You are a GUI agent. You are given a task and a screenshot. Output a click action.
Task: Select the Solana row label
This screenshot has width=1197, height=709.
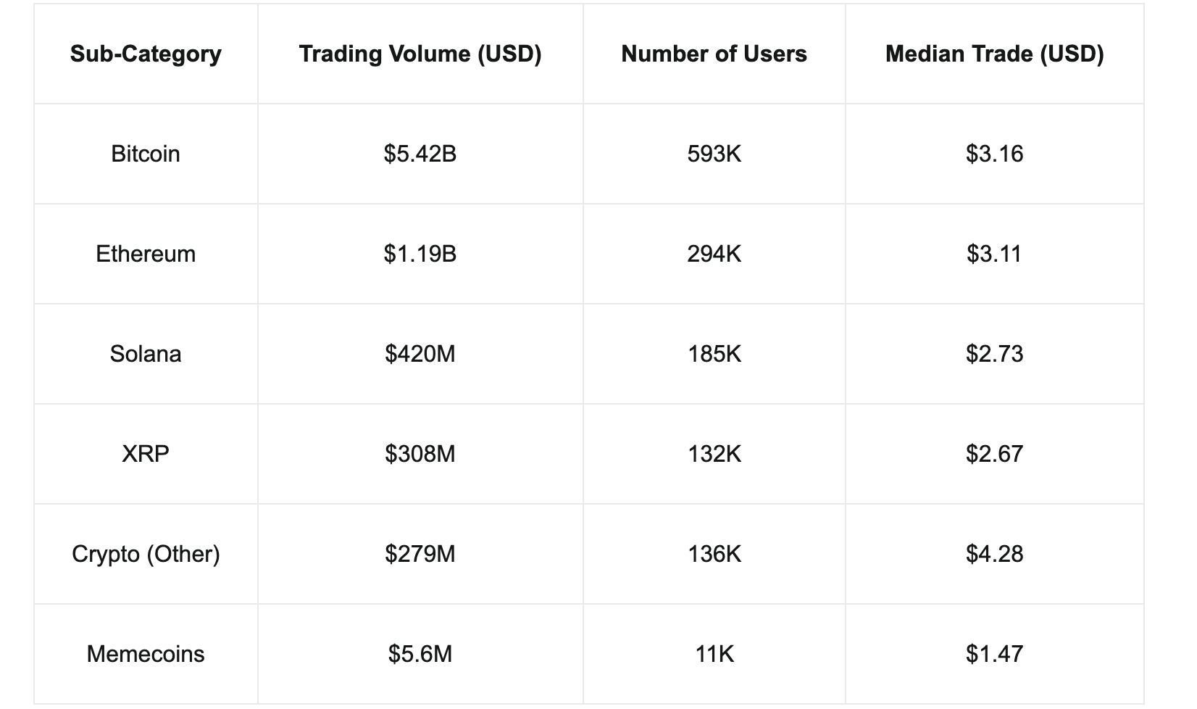tap(146, 354)
